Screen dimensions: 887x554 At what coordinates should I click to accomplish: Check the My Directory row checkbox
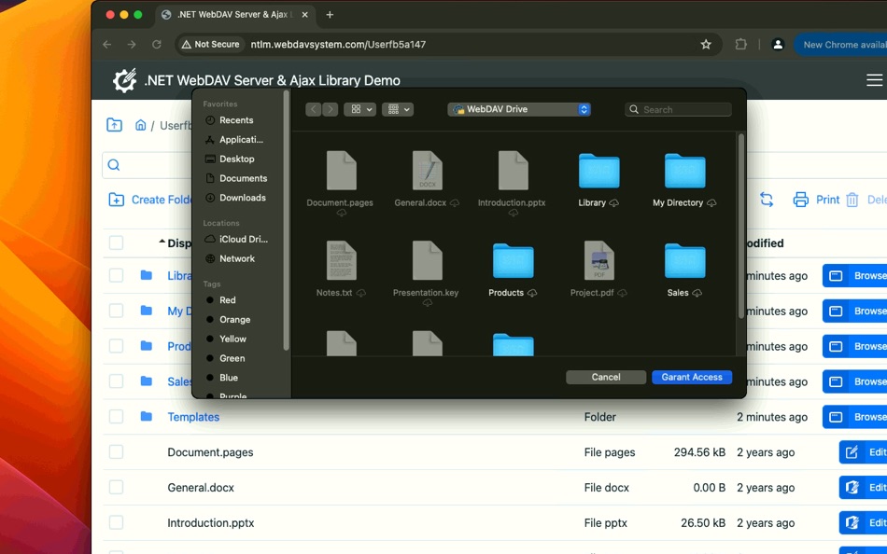(116, 311)
